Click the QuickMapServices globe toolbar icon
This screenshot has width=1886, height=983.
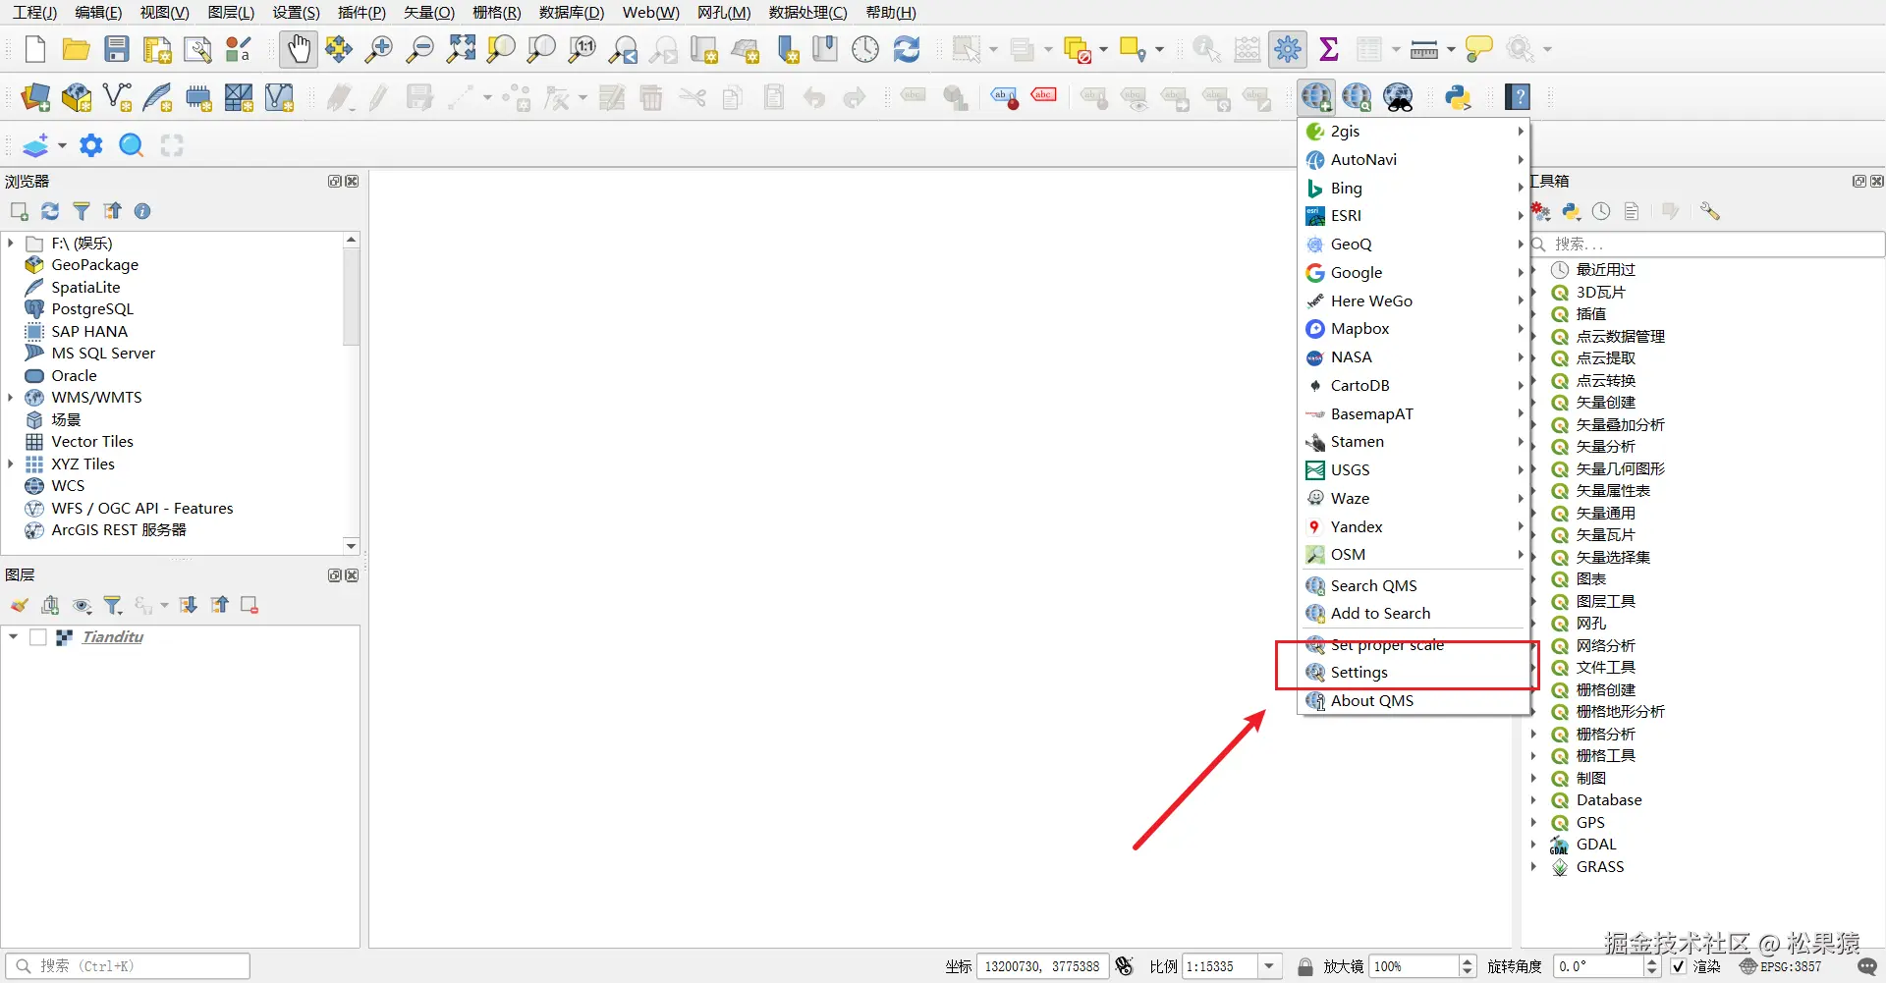coord(1316,97)
